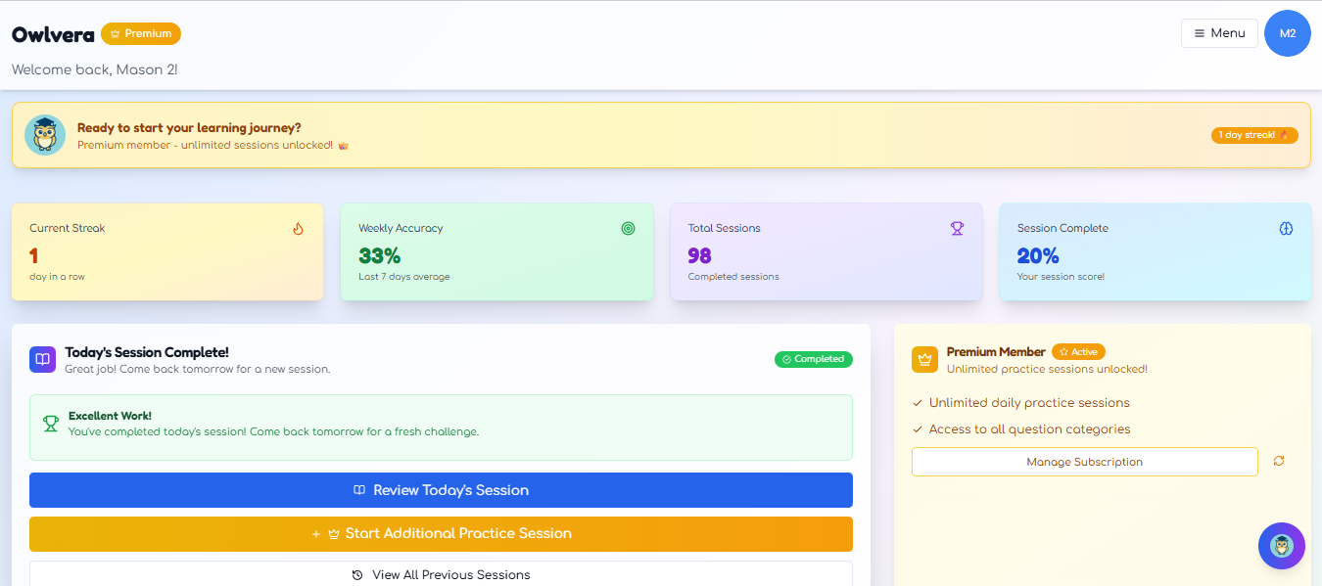The width and height of the screenshot is (1322, 586).
Task: Click the flame icon on Current Streak card
Action: [298, 227]
